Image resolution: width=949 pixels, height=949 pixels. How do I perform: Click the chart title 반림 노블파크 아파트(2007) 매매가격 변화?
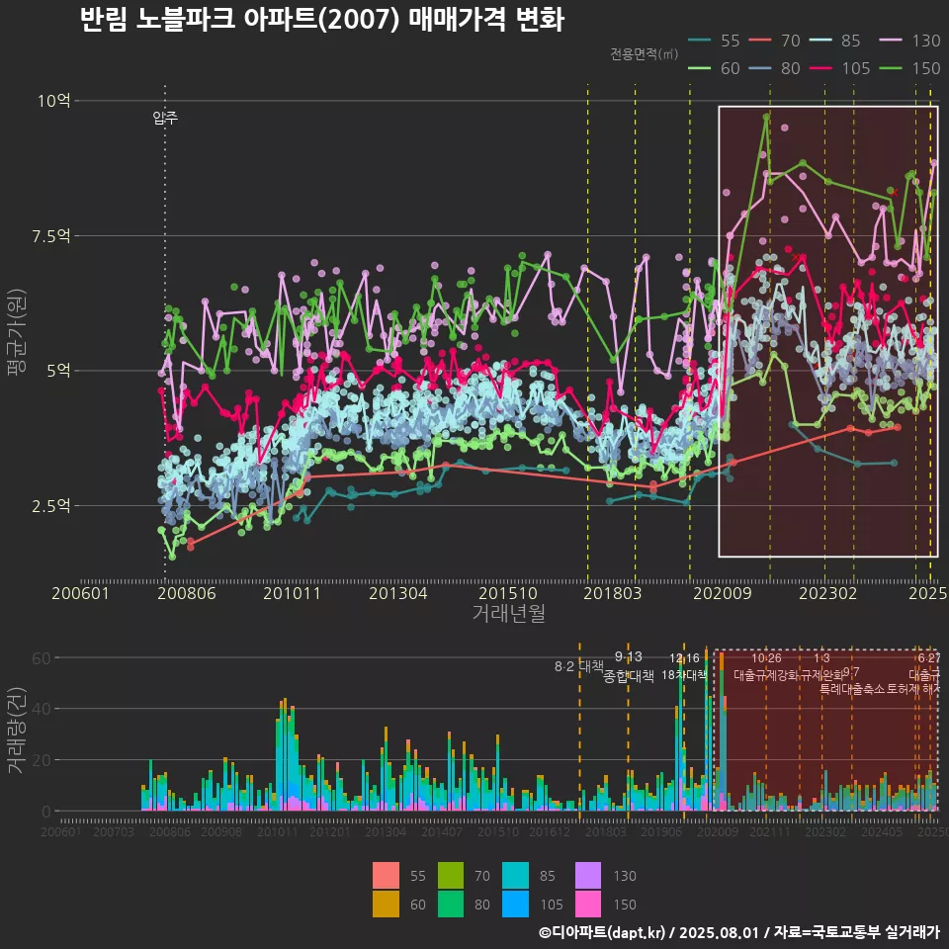pyautogui.click(x=322, y=20)
